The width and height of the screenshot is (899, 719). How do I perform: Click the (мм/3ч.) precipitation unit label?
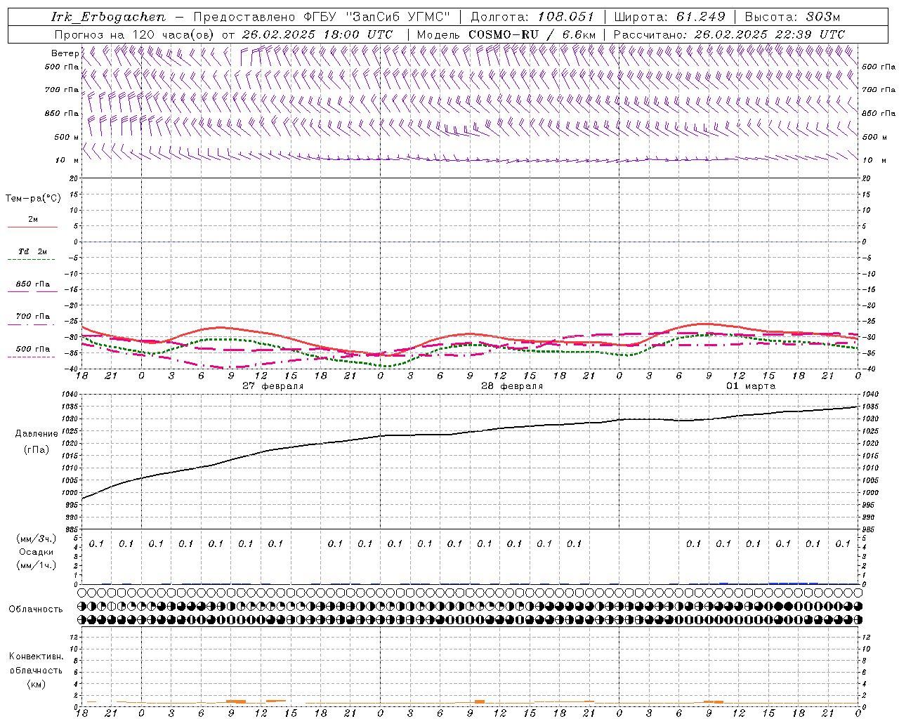pos(37,539)
